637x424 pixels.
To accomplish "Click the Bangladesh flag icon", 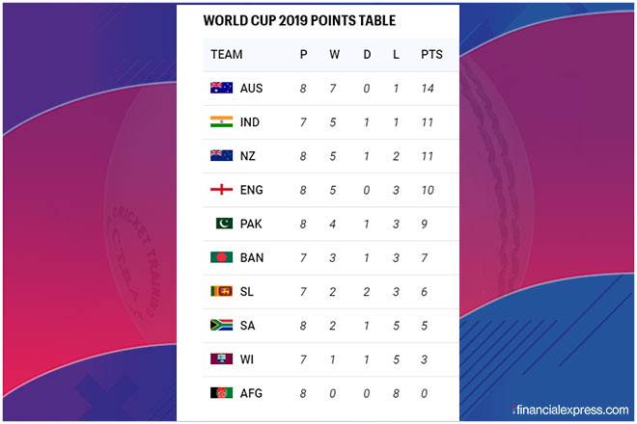I will tap(222, 258).
